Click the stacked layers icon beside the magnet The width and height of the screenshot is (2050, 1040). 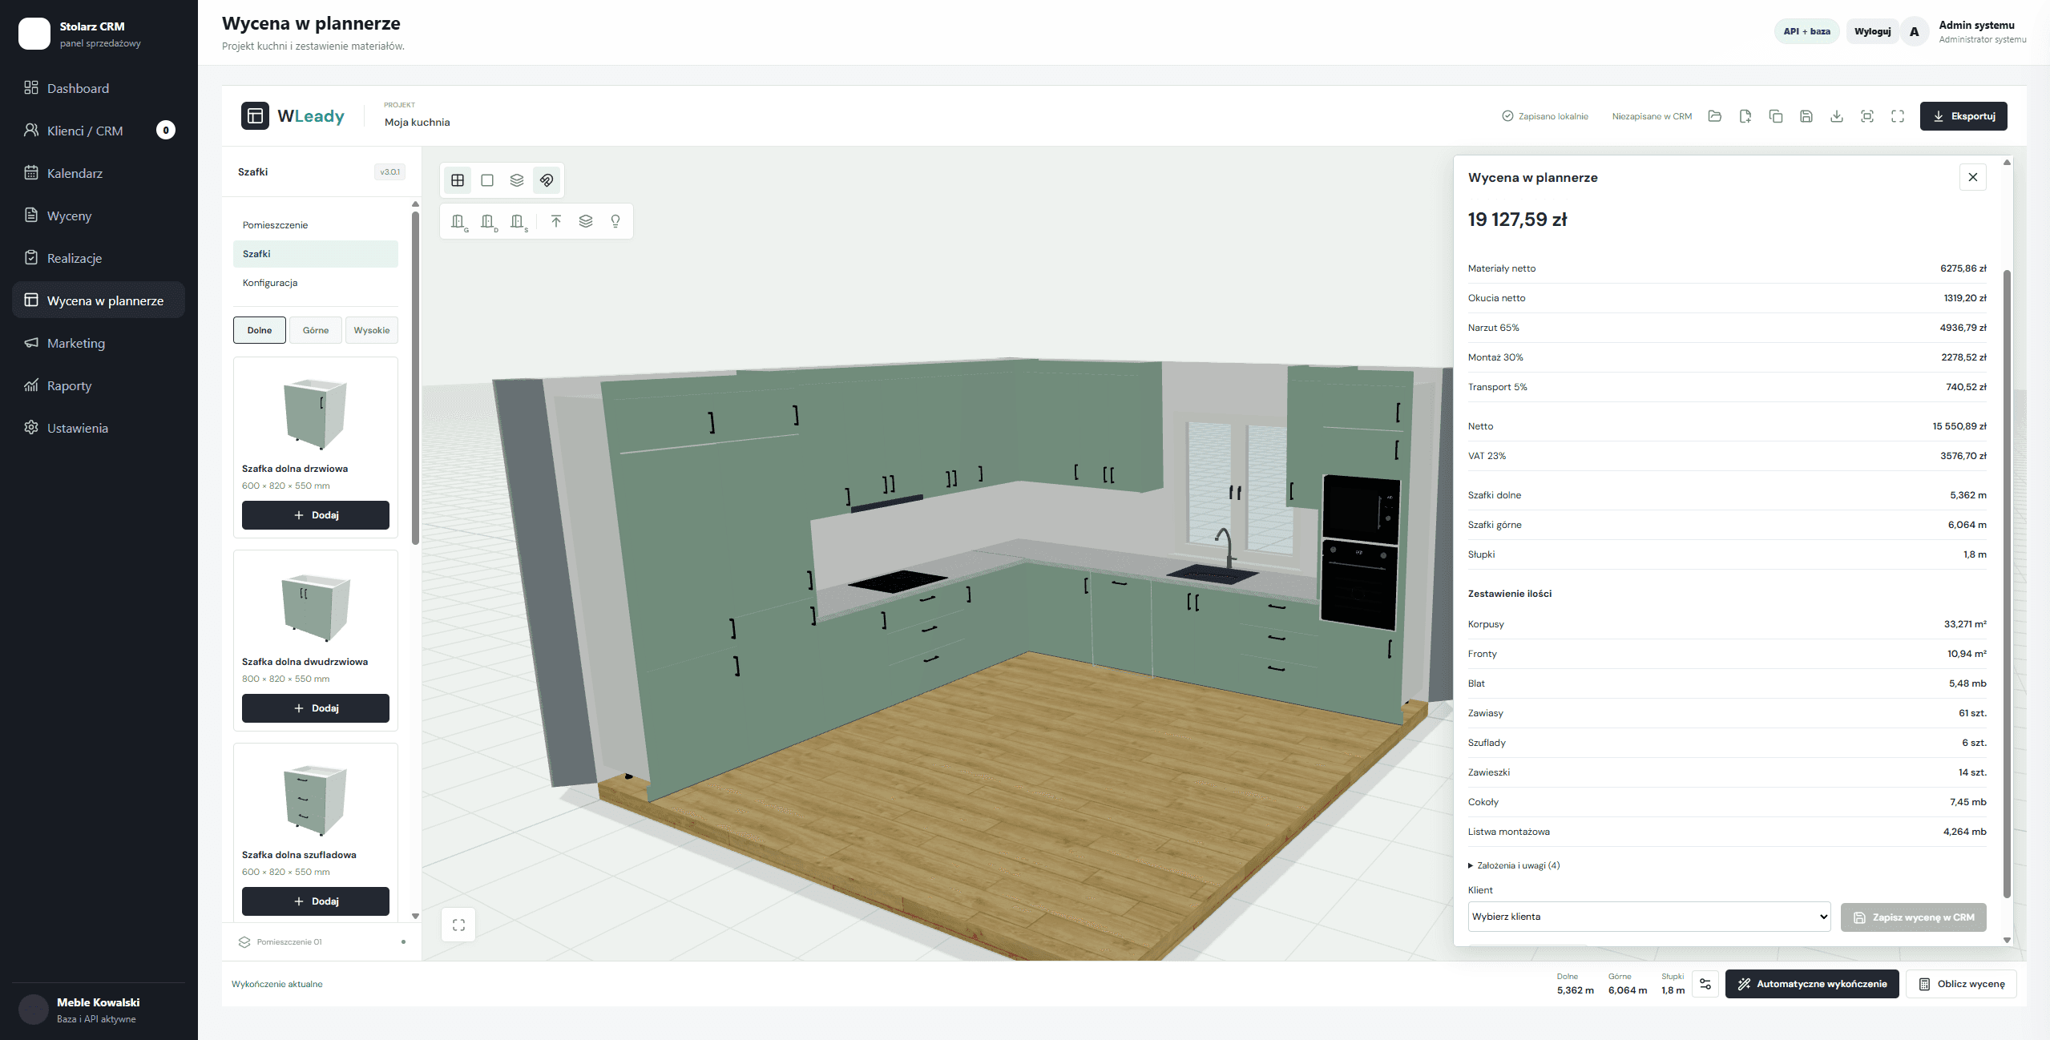[x=517, y=180]
